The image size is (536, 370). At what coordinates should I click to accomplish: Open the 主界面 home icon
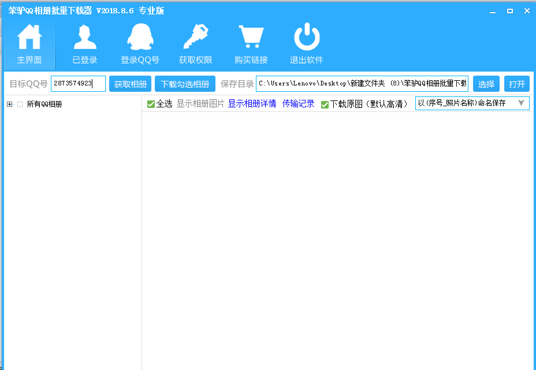29,38
